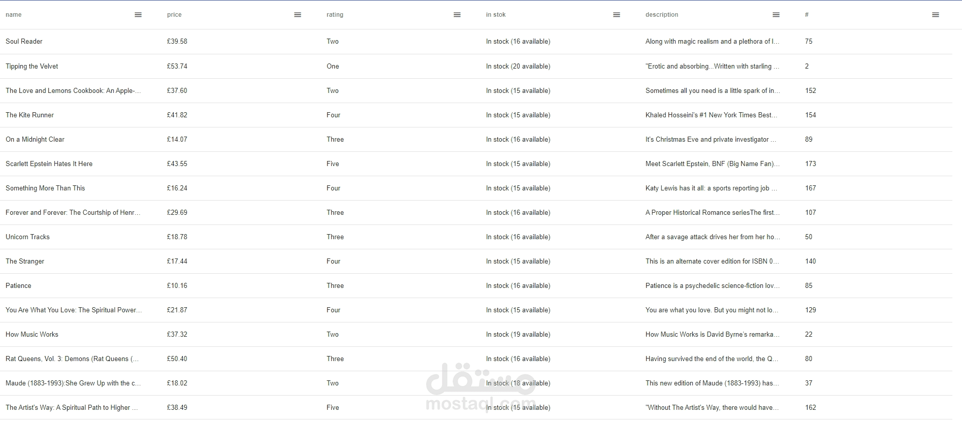Click On a Midnight Clear cell
The width and height of the screenshot is (962, 422).
pyautogui.click(x=35, y=140)
